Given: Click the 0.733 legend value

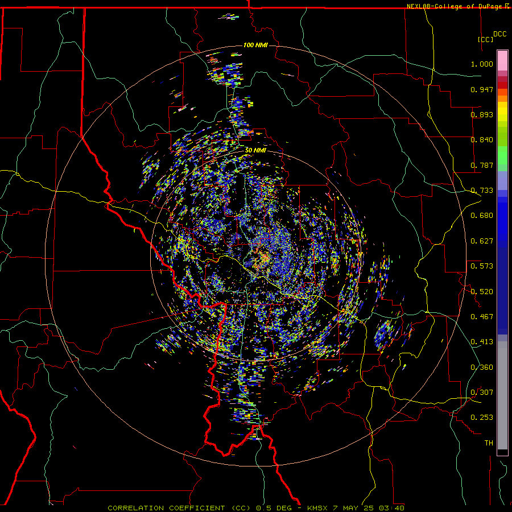Looking at the screenshot, I should click(482, 191).
